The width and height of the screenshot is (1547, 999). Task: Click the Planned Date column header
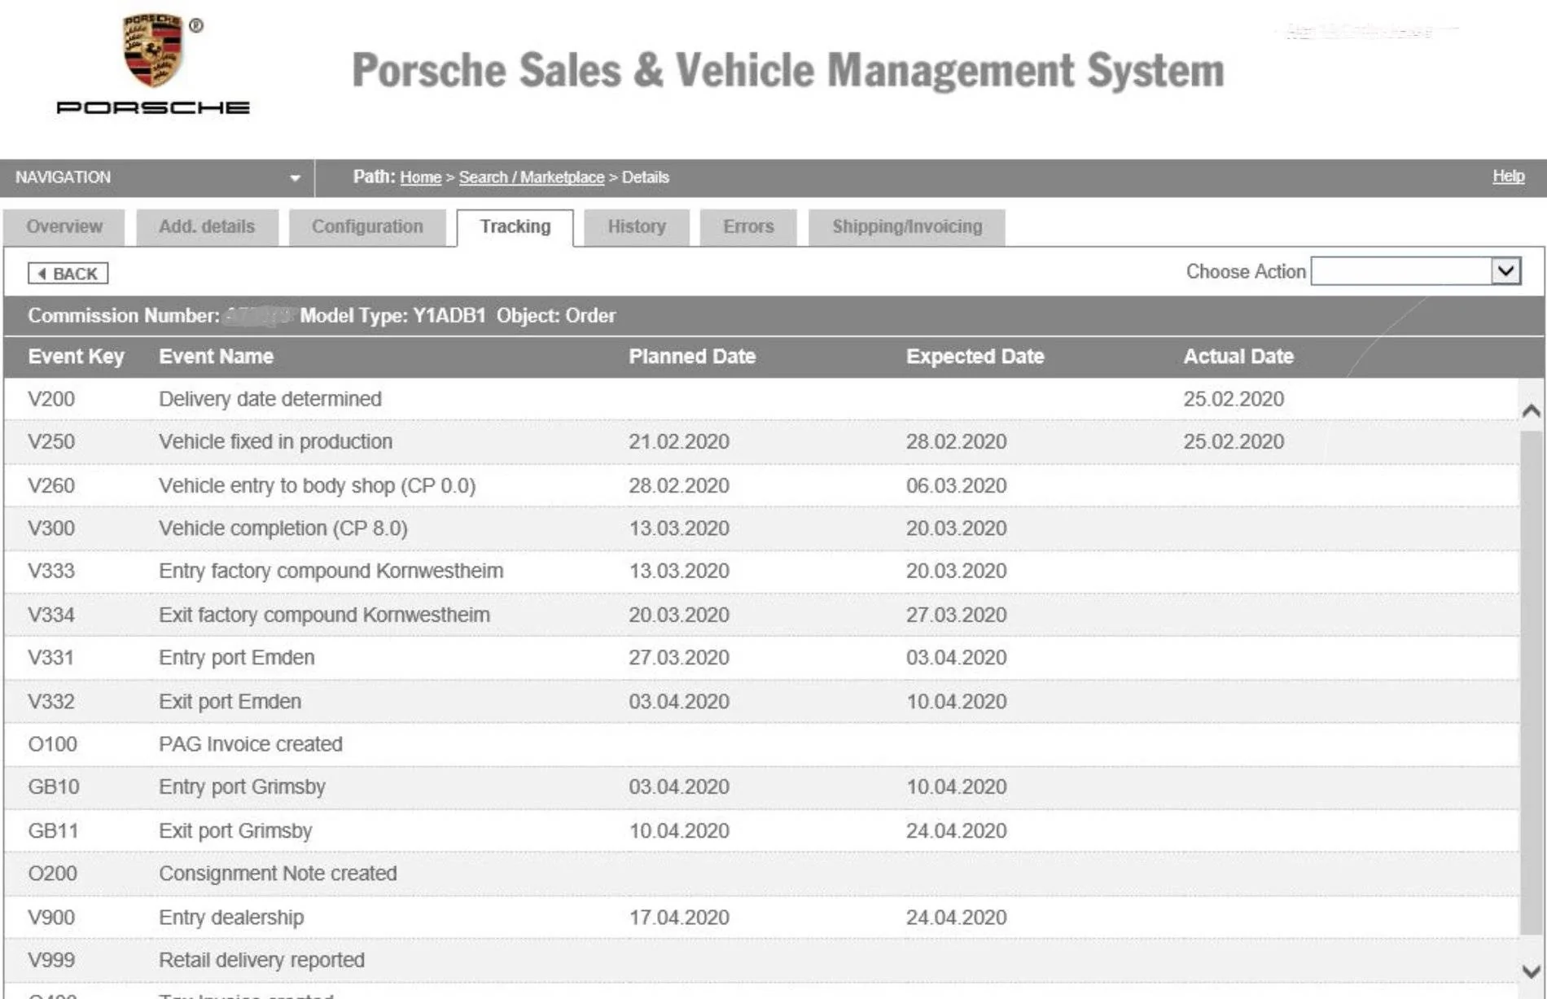pyautogui.click(x=692, y=357)
